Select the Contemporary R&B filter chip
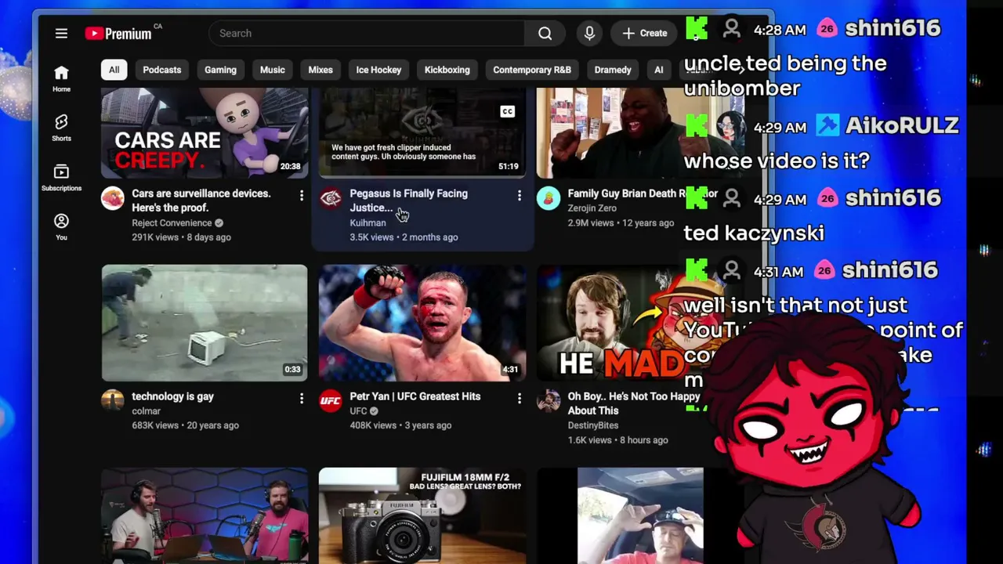The height and width of the screenshot is (564, 1003). (x=531, y=70)
